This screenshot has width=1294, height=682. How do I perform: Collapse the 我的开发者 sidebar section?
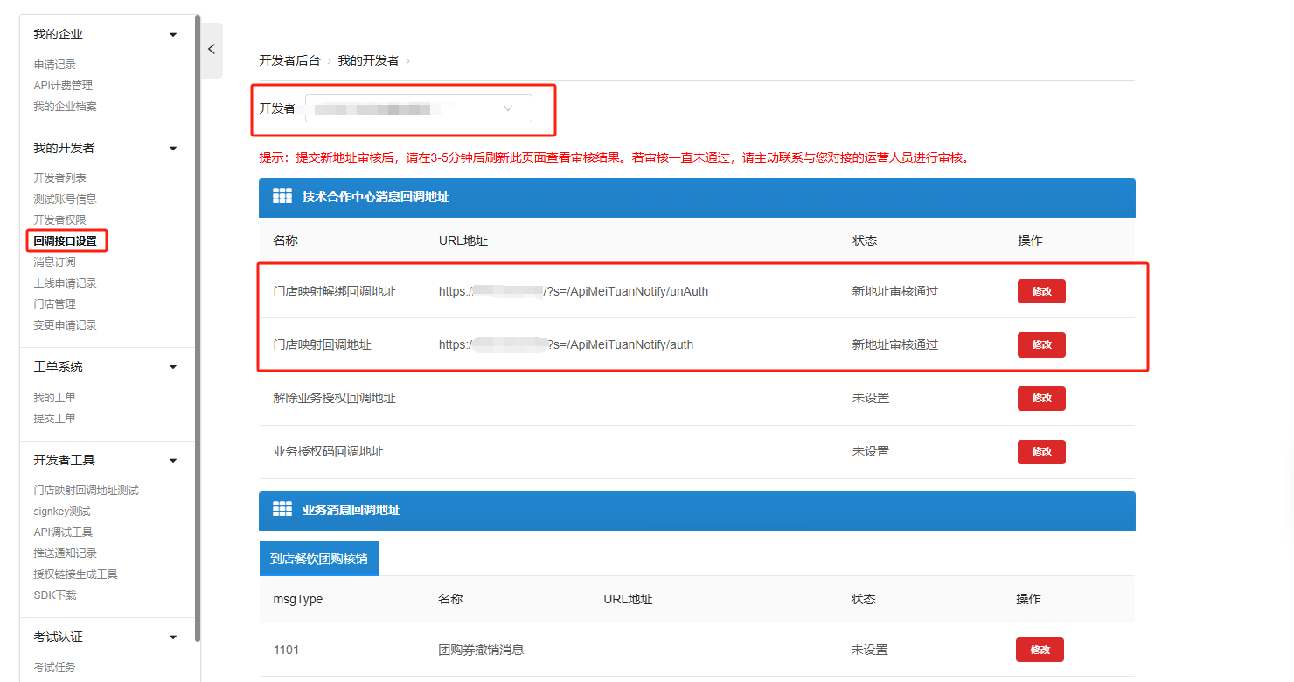[x=173, y=149]
